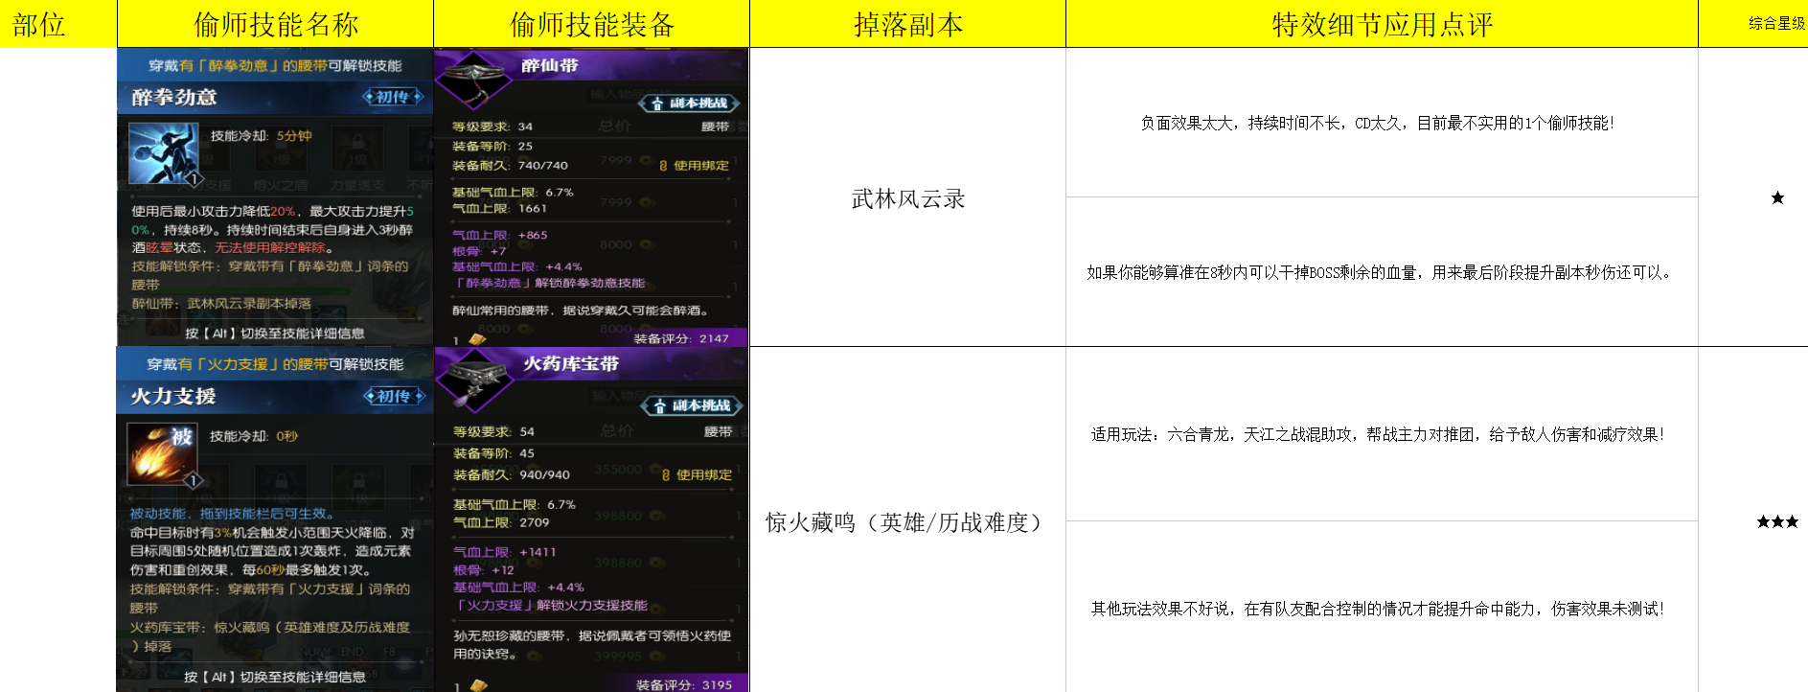Click the 火力支援 passive skill icon

coord(162,454)
